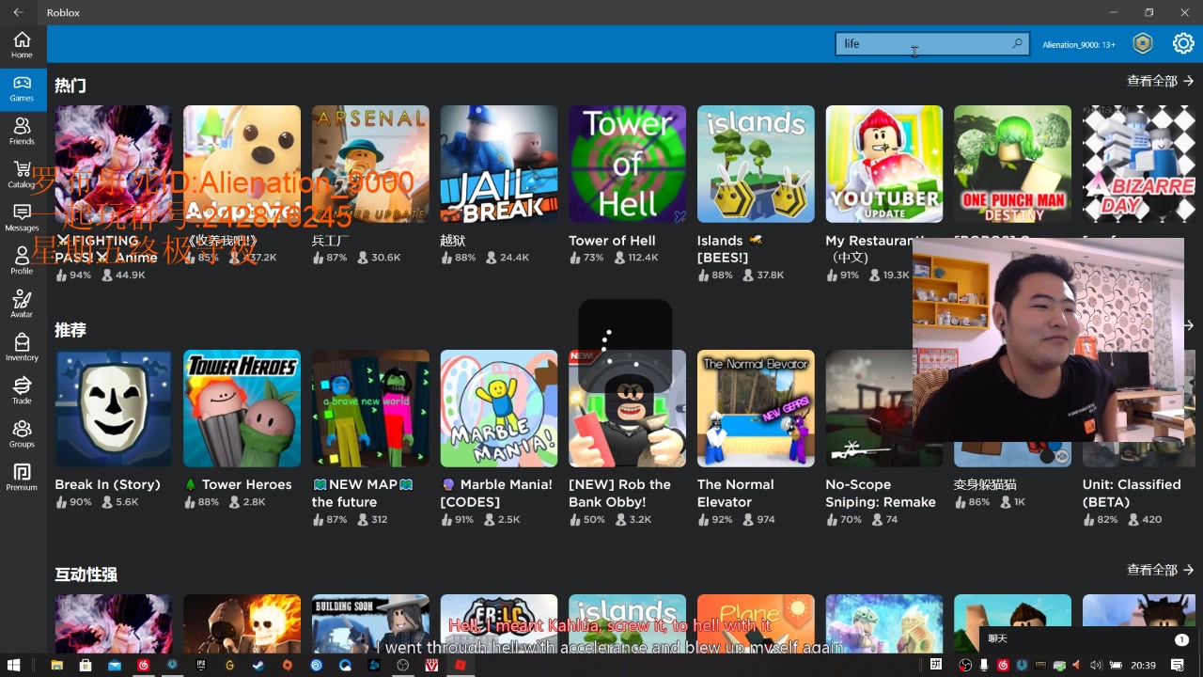Click the Break In (Story) title text
The image size is (1203, 677).
click(107, 485)
